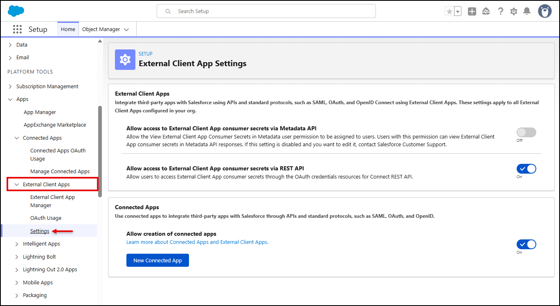Turn off Allow creation of connected apps
Image resolution: width=560 pixels, height=306 pixels.
tap(526, 245)
